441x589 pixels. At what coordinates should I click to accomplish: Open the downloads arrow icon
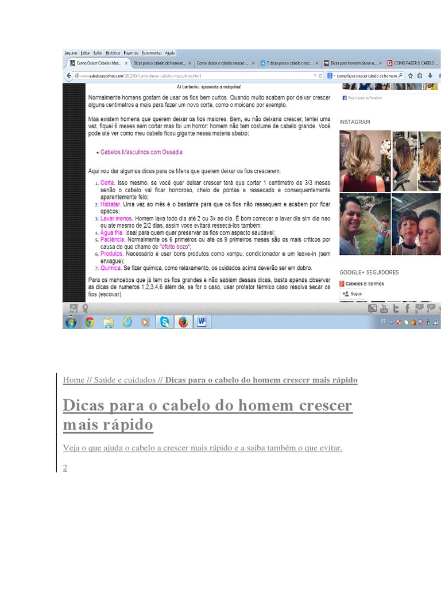[x=430, y=75]
